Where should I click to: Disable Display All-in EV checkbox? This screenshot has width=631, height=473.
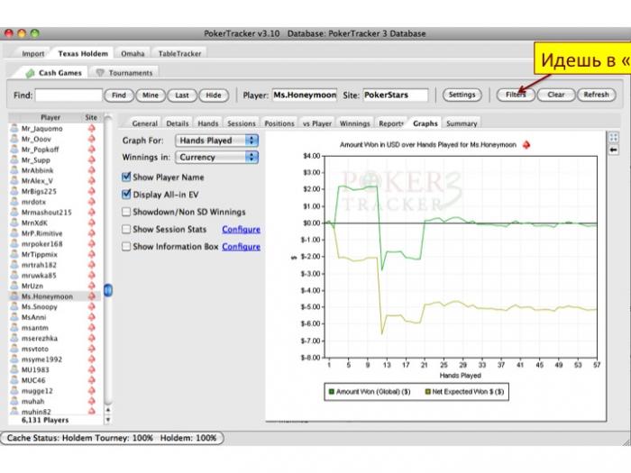pos(126,195)
